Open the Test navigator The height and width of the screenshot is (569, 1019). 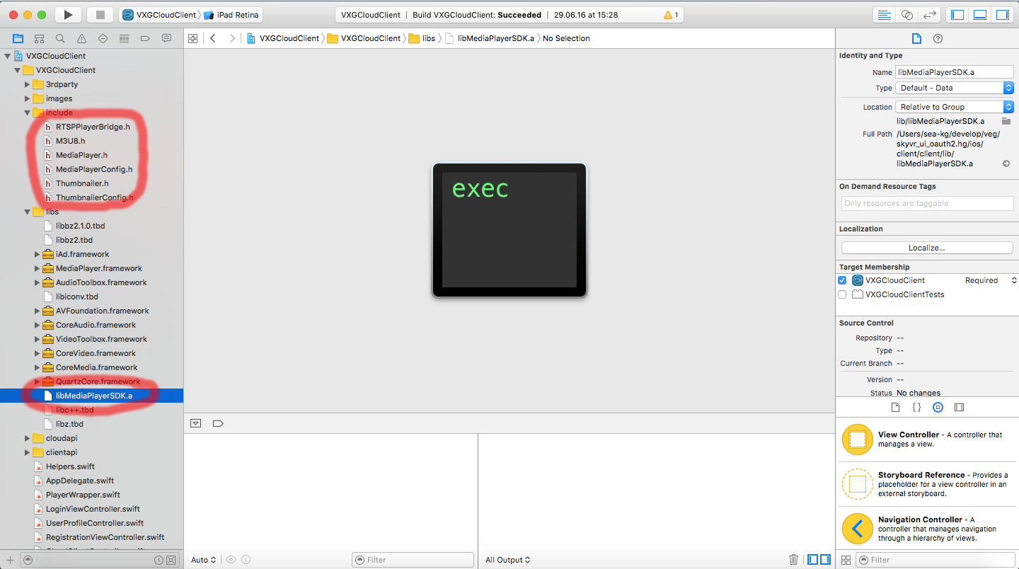(103, 38)
